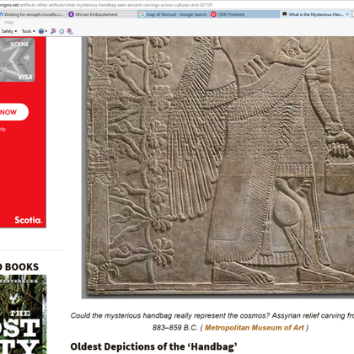Click the Pinterest favicon on its tab
This screenshot has width=354, height=354.
coord(213,14)
